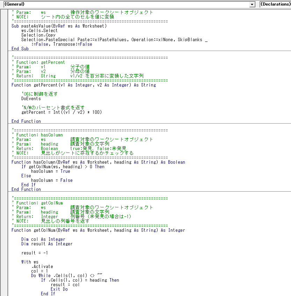Click the "getPercent = Int((v1 / v2) * 100)" line
This screenshot has width=291, height=296.
point(61,112)
